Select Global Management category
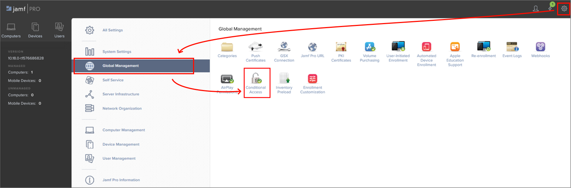 141,66
